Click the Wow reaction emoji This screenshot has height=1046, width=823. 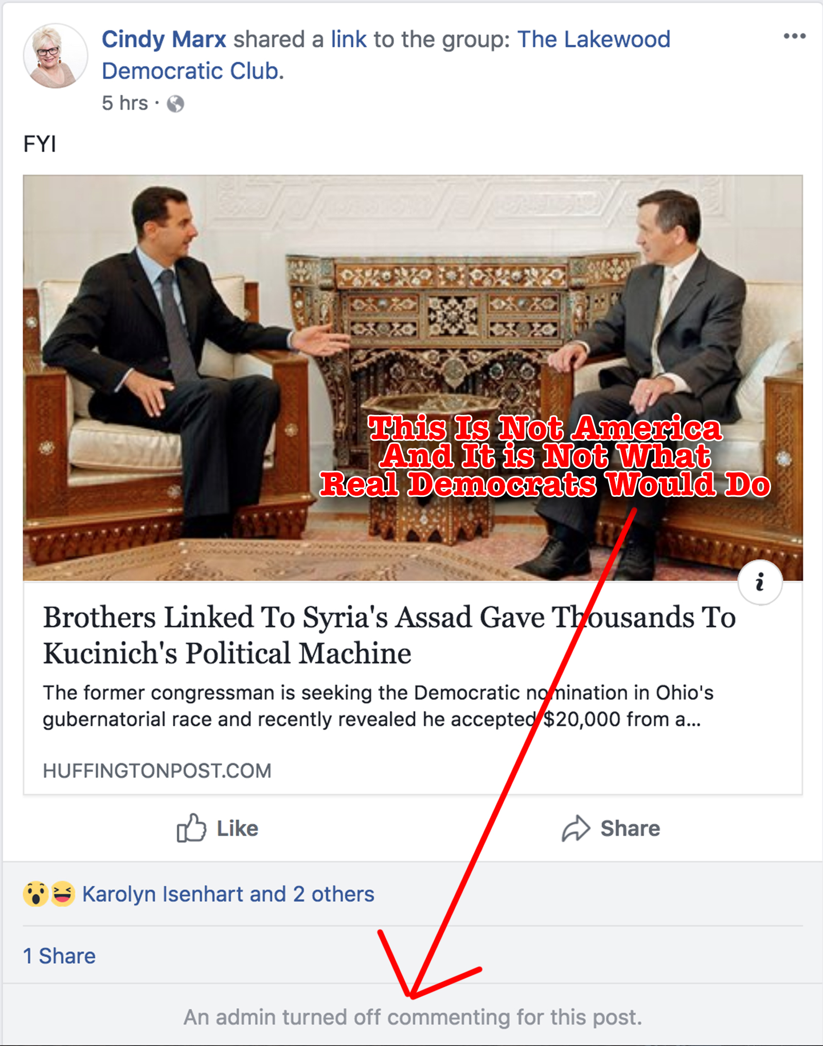[35, 894]
